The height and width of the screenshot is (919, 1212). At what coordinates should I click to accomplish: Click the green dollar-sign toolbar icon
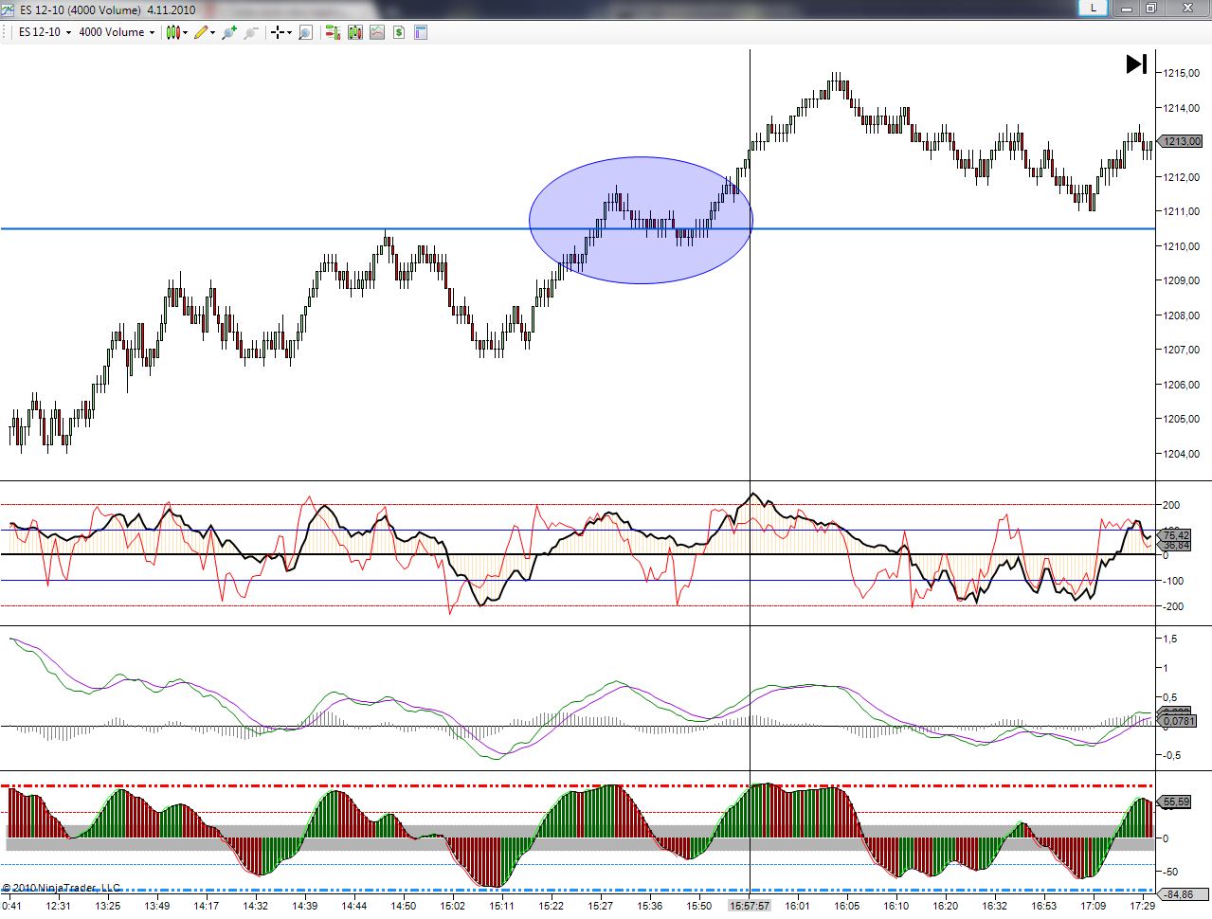[399, 32]
